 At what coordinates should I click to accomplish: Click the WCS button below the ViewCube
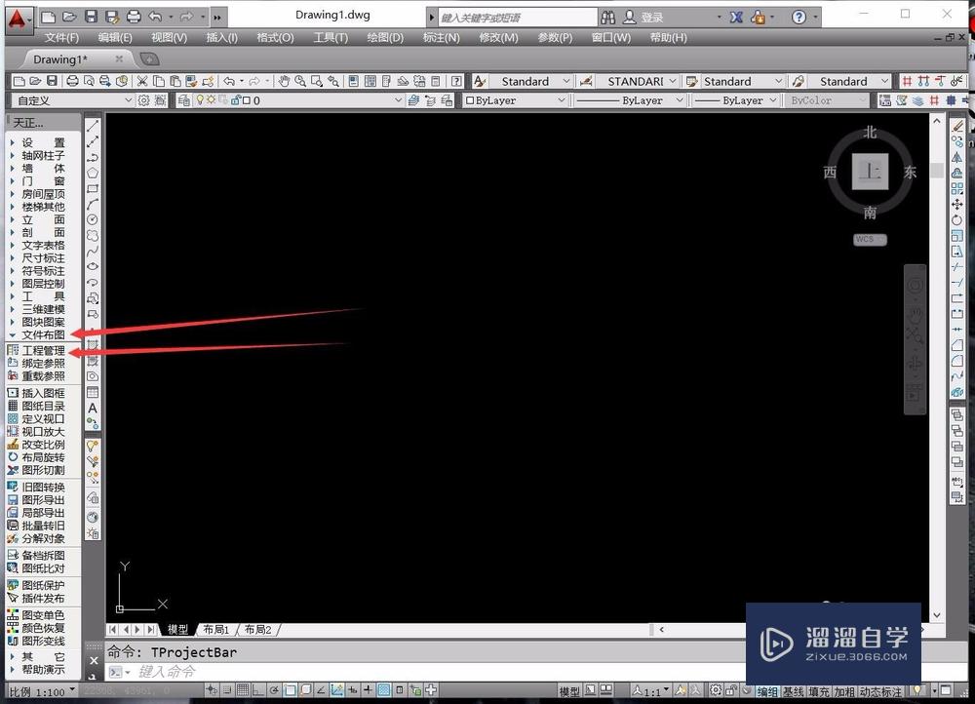(870, 240)
